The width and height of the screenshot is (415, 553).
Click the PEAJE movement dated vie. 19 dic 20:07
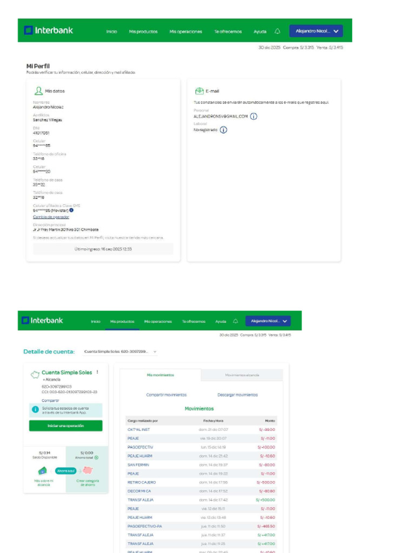[201, 439]
